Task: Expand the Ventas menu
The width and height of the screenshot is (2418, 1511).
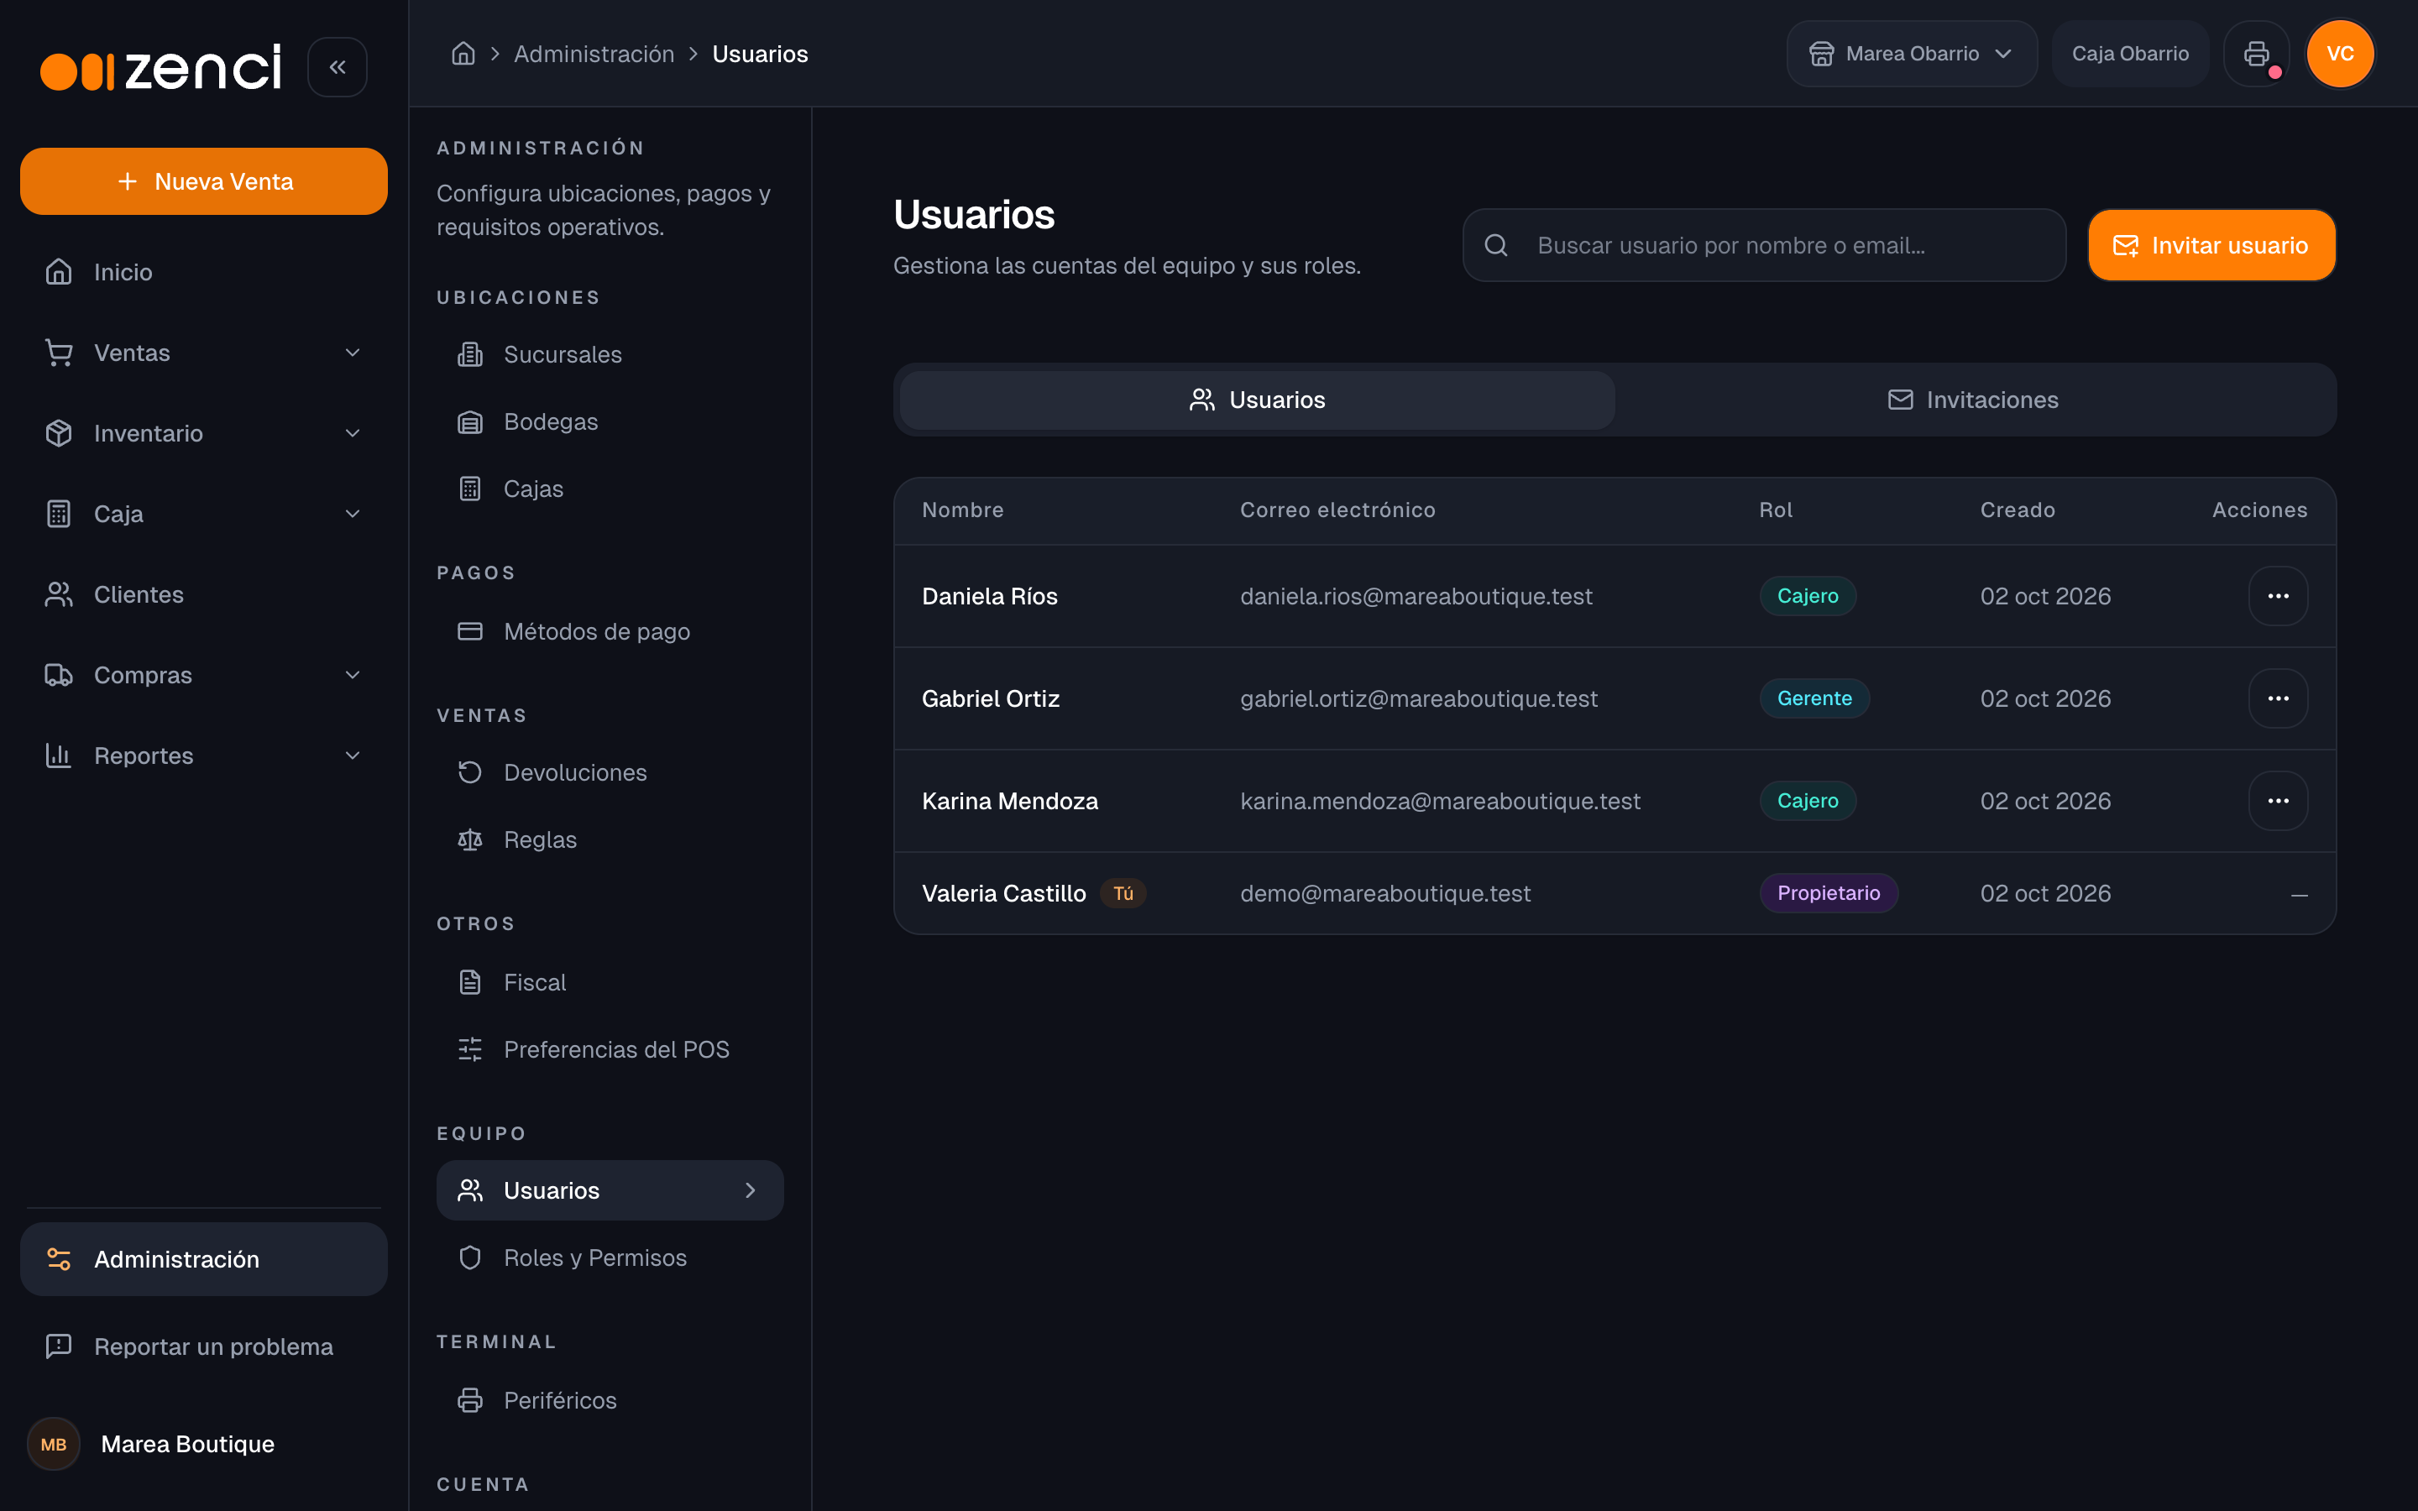Action: (204, 353)
